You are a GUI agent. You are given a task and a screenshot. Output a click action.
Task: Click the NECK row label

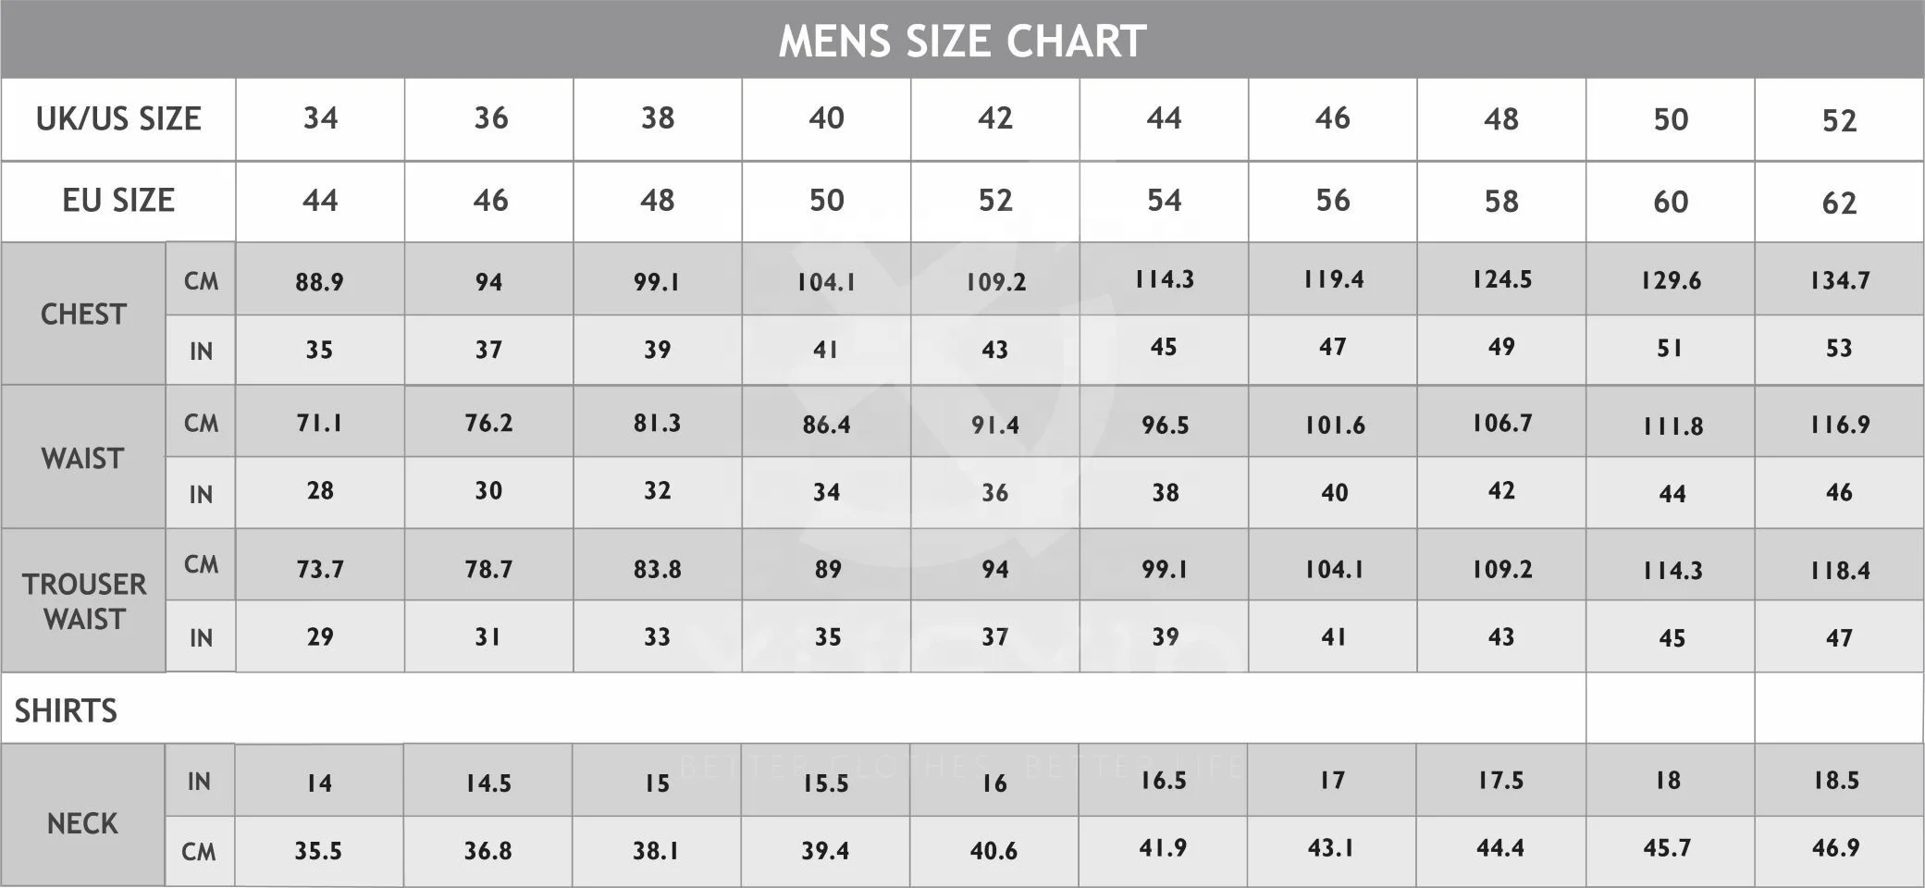82,824
